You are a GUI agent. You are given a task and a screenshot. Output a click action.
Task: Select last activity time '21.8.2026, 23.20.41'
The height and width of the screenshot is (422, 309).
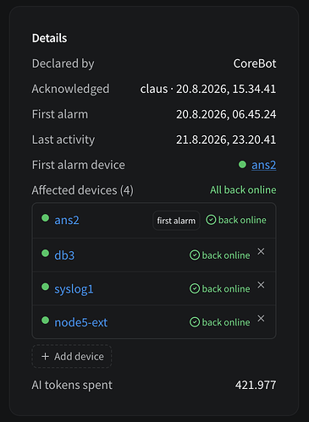coord(226,140)
